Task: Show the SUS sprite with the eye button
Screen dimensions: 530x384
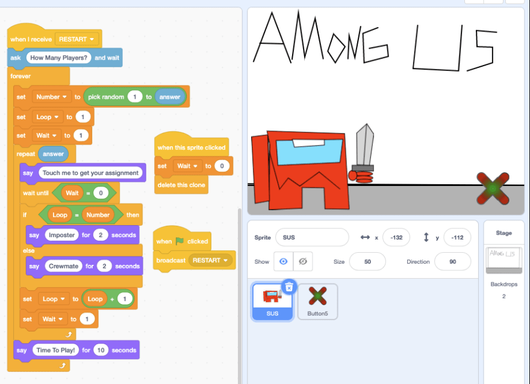Action: click(x=283, y=261)
